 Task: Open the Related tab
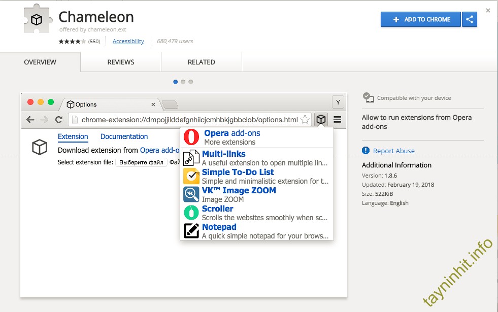[x=202, y=62]
